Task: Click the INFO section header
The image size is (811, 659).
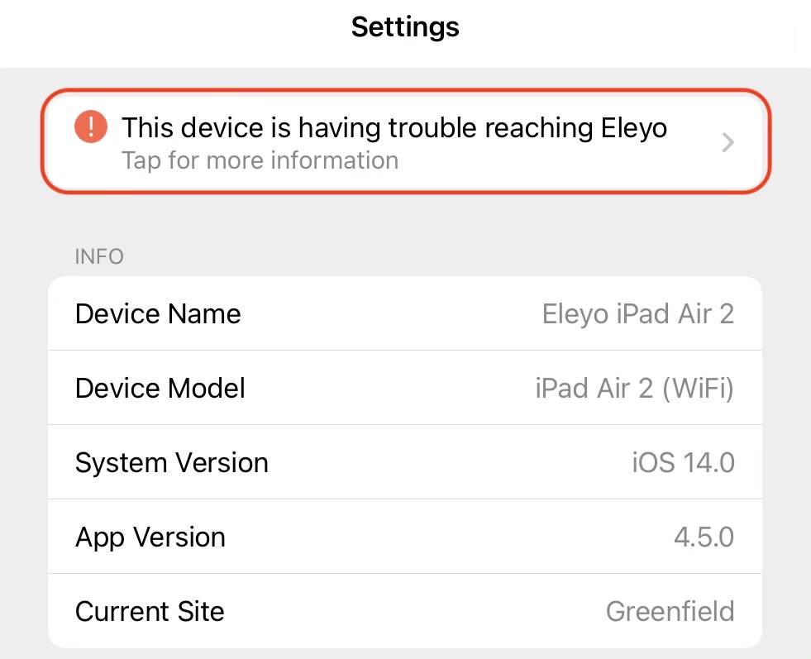Action: [99, 256]
